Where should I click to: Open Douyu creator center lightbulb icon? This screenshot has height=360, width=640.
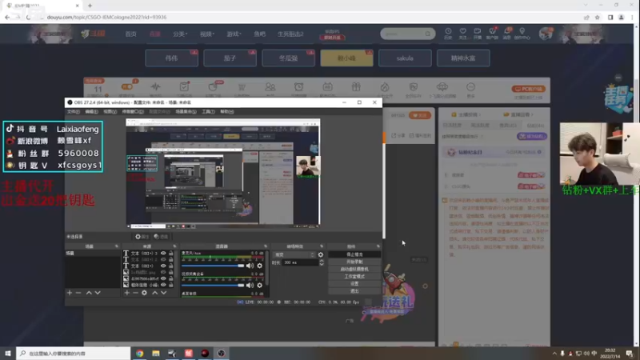(x=522, y=31)
